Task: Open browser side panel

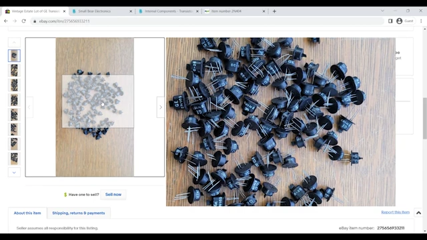Action: pyautogui.click(x=390, y=21)
